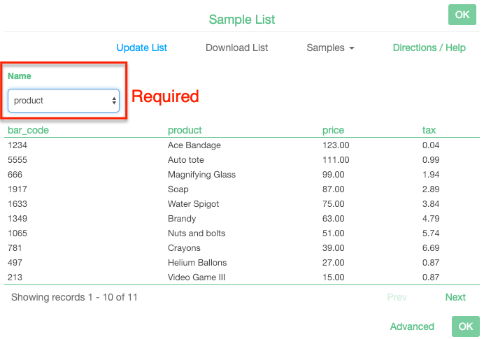Select the Magnifying Glass product row
Viewport: 484px width, 339px height.
[x=201, y=175]
